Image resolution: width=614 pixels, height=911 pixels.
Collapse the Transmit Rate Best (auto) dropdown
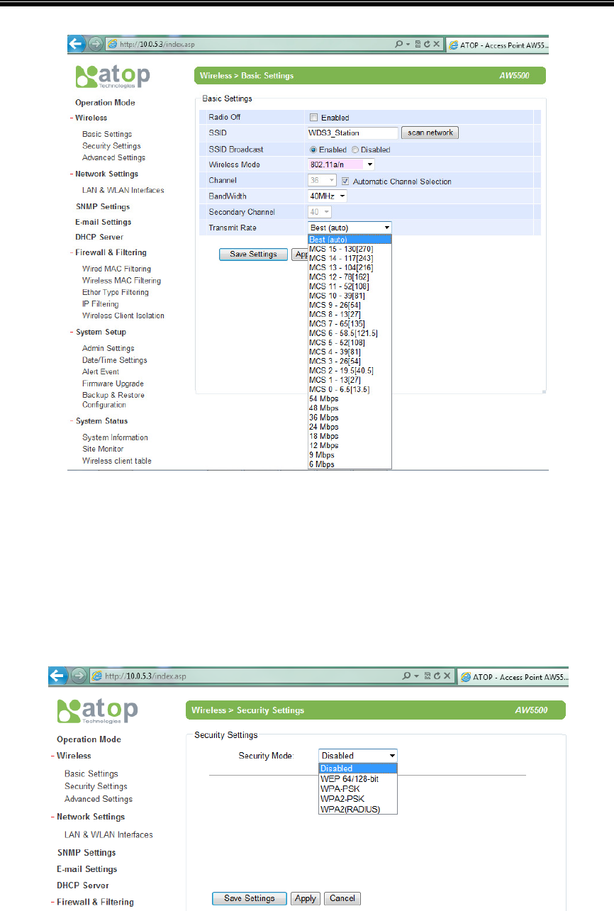click(350, 228)
